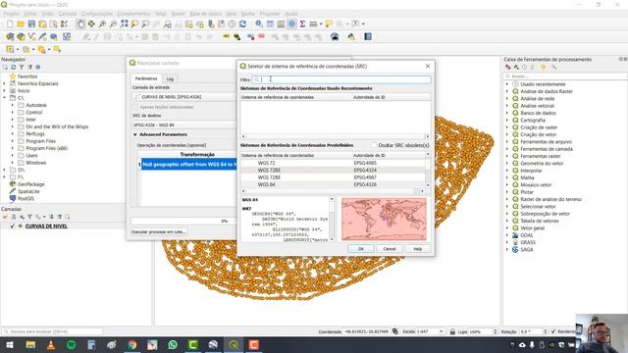This screenshot has width=628, height=353.
Task: Expand the Autodesk folder in Navegador
Action: (x=13, y=105)
